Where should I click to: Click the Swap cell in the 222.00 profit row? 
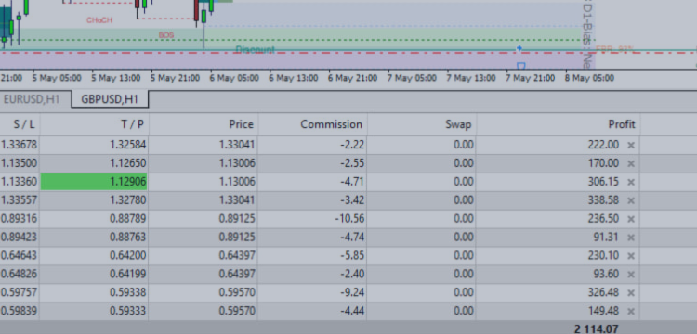464,145
